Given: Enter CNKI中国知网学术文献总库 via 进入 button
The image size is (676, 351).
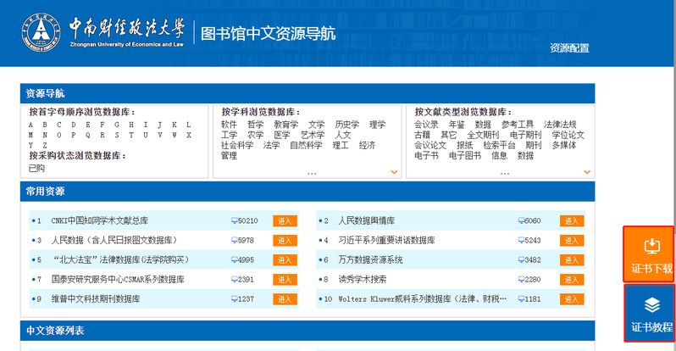Looking at the screenshot, I should pos(285,221).
